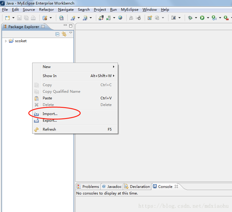Image resolution: width=232 pixels, height=212 pixels.
Task: Click the web service explorer document icon
Action: (x=85, y=18)
